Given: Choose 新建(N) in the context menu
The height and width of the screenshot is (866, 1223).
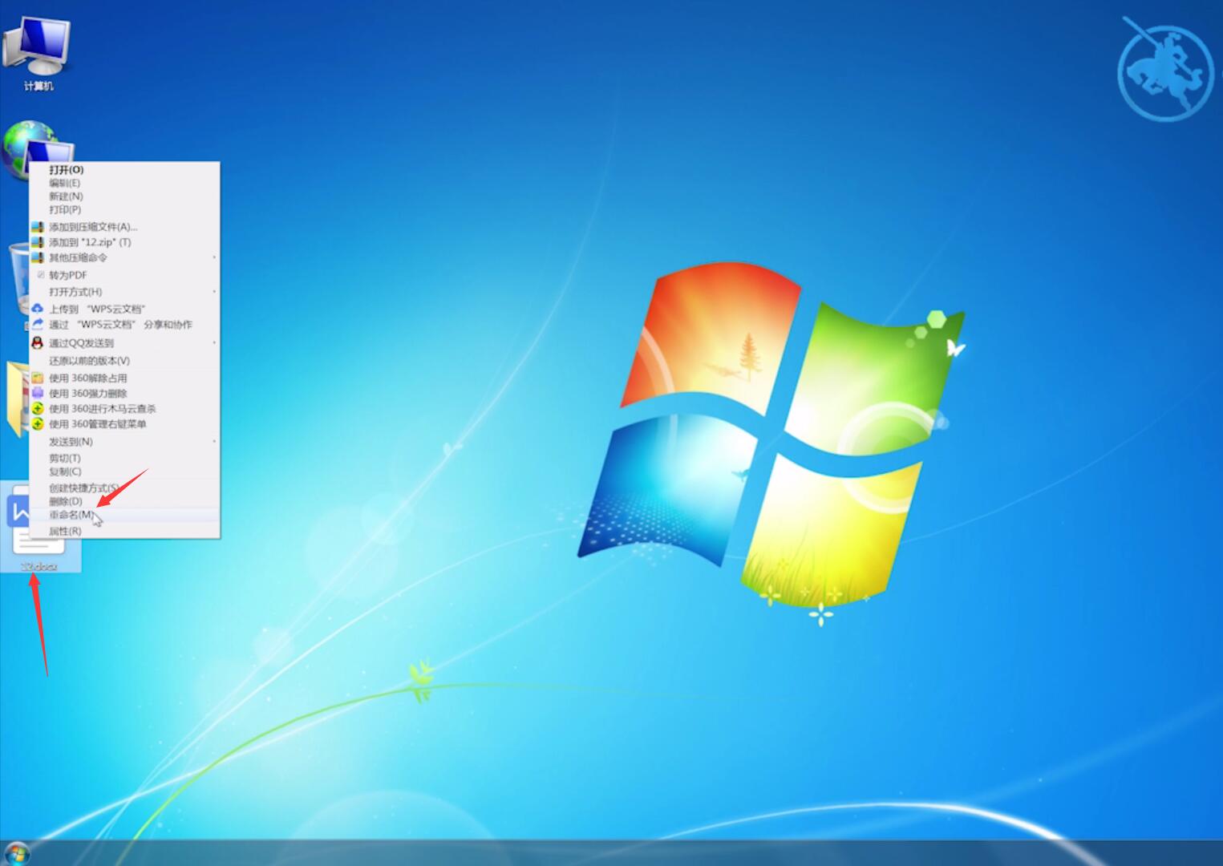Looking at the screenshot, I should pyautogui.click(x=124, y=196).
